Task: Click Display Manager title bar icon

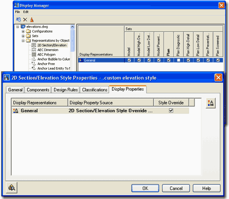Action: click(17, 5)
